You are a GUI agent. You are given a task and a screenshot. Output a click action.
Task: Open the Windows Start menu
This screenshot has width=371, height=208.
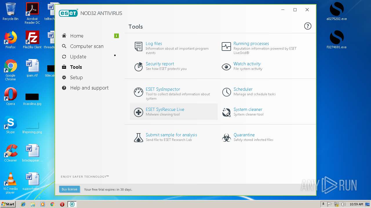tap(8, 204)
